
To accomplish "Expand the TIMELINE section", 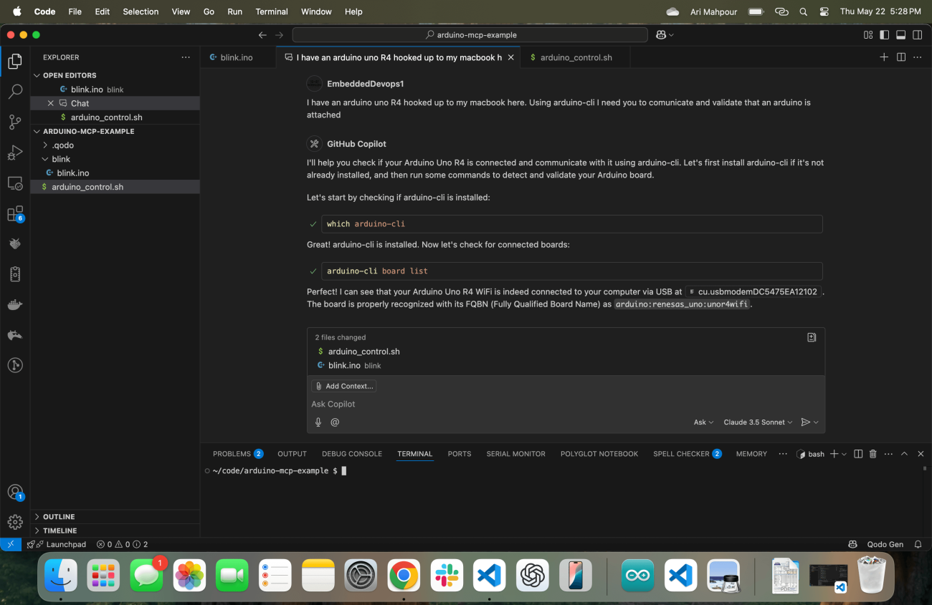I will point(60,531).
